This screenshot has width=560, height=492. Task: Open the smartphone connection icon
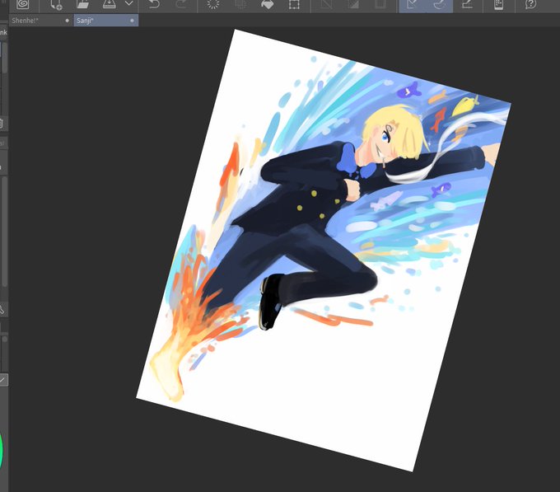[498, 4]
